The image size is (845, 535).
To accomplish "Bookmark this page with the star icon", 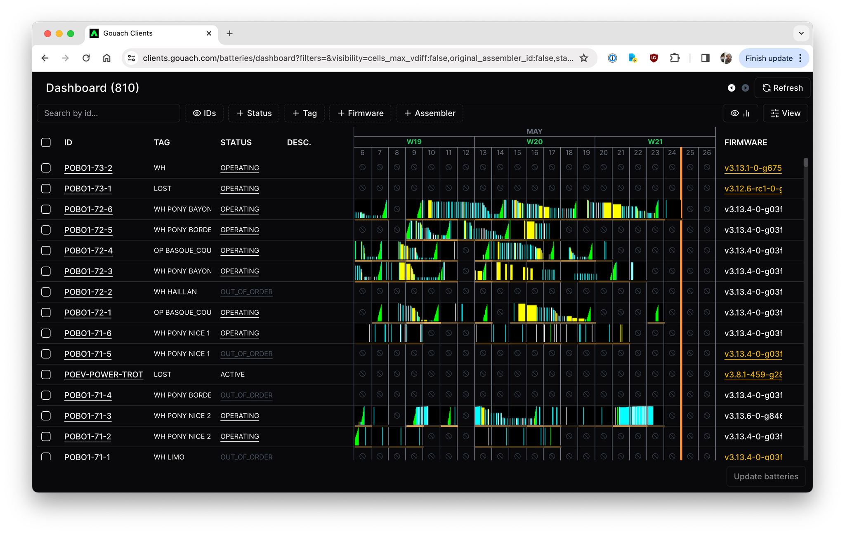I will point(584,58).
